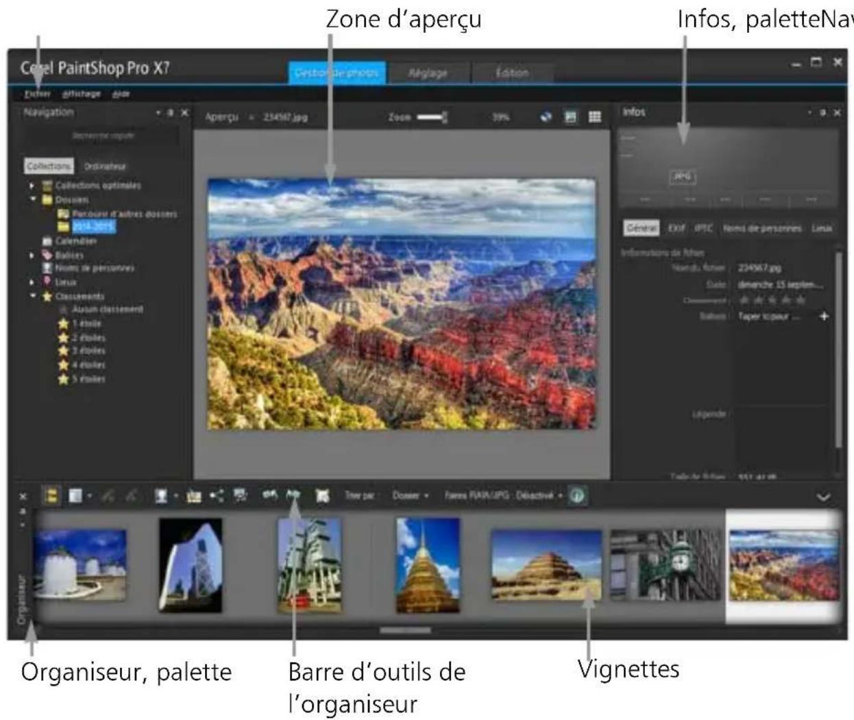
Task: Pin the Navigation palette using its pin icon
Action: coord(171,112)
